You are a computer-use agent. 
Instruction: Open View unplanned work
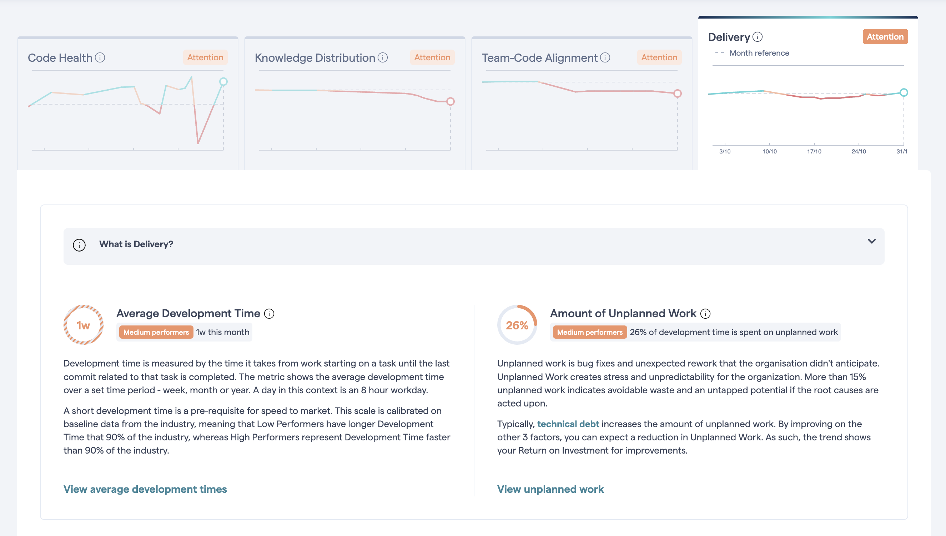click(x=550, y=490)
